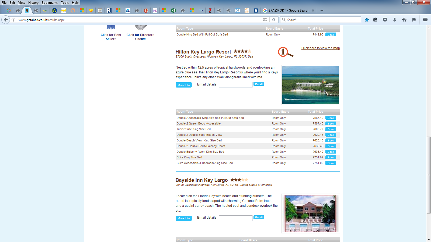Screen dimensions: 431x242
Task: Book the Junior Suite King Size Bed
Action: click(x=331, y=129)
